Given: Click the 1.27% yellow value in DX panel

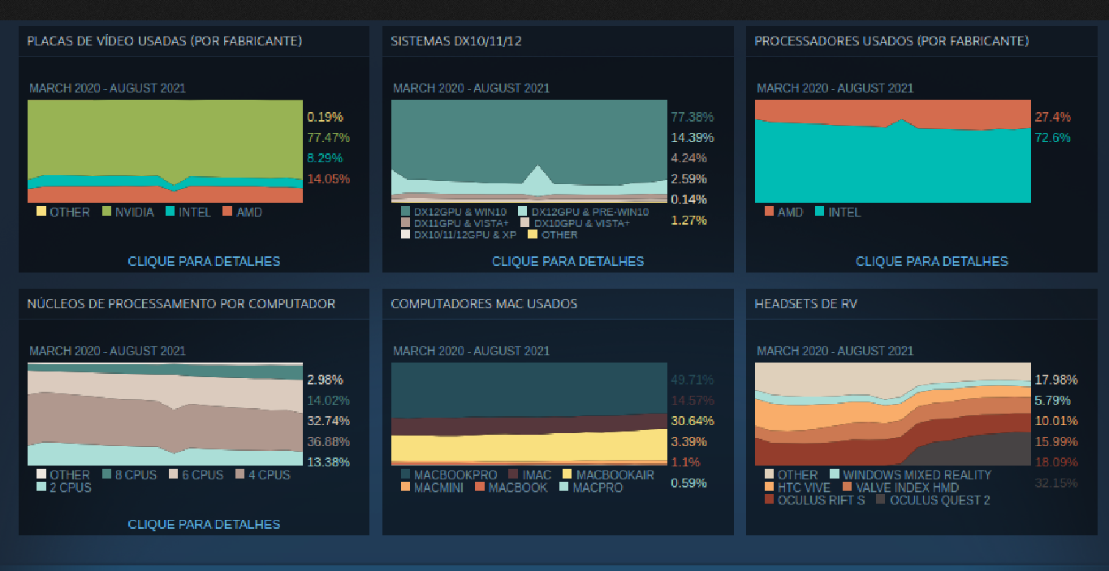Looking at the screenshot, I should (x=688, y=220).
